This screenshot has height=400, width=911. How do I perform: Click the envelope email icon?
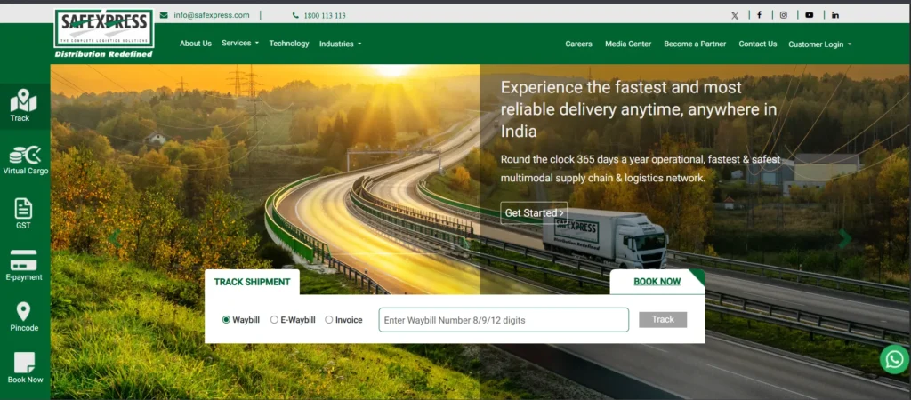point(164,15)
